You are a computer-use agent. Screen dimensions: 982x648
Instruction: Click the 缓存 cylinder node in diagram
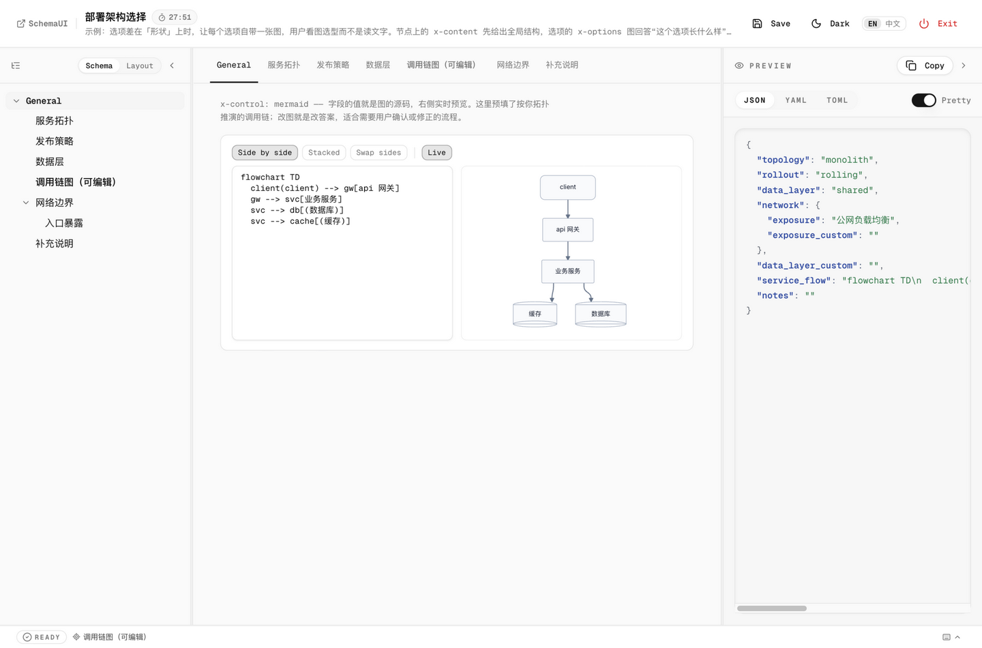pos(535,314)
